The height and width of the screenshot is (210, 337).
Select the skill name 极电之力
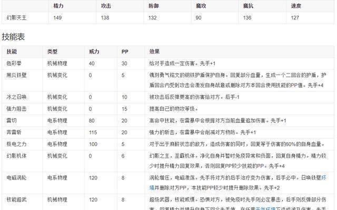click(x=16, y=144)
